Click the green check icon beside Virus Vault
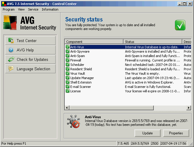This screenshot has height=147, width=194. pos(68,73)
